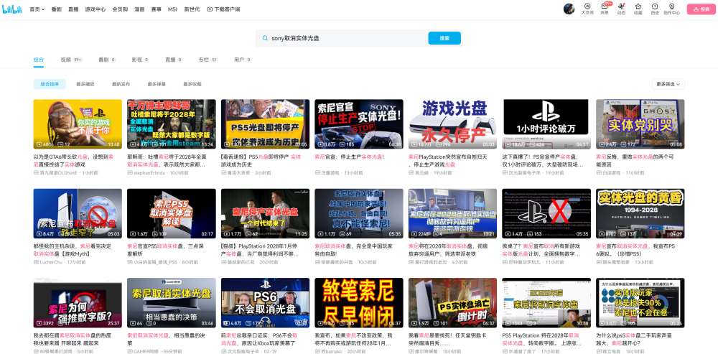This screenshot has height=354, width=718.
Task: Open uploader 乔bamako profile
Action: (330, 352)
